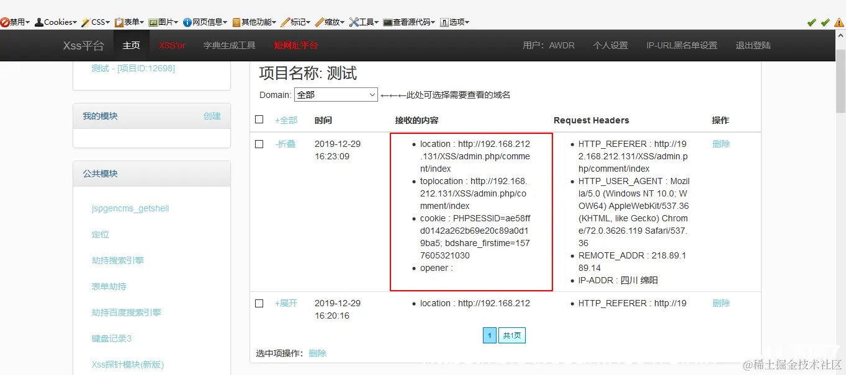
Task: Delete the 16:23:09 record with 删除
Action: pyautogui.click(x=721, y=144)
